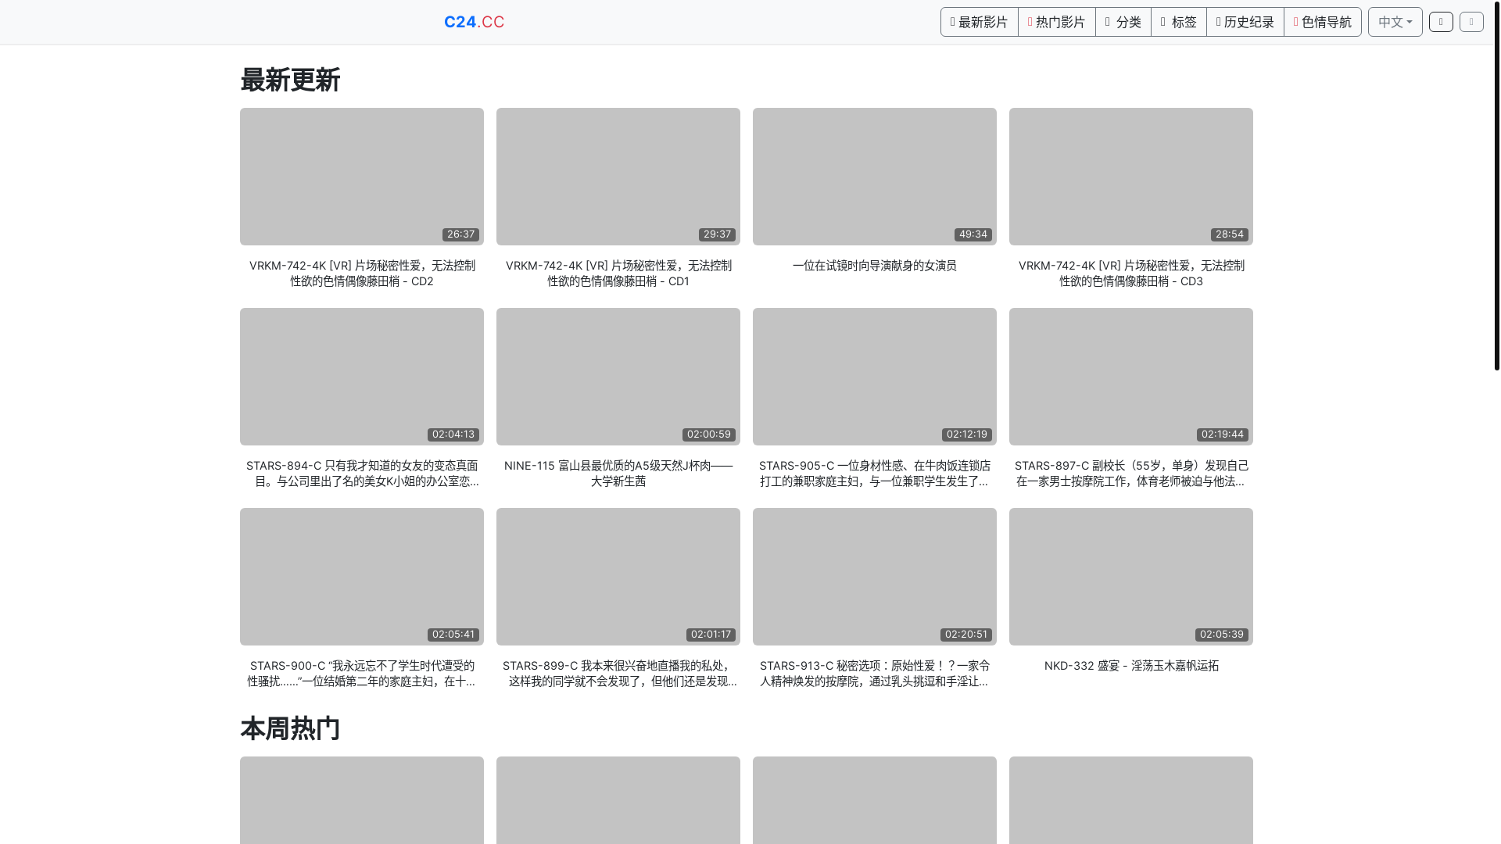1501x844 pixels.
Task: Click the 最新更新 section heading
Action: (x=290, y=80)
